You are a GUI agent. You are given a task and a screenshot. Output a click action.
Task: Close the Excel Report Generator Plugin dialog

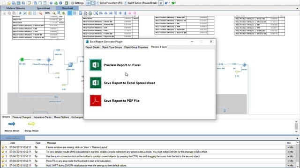(x=211, y=42)
